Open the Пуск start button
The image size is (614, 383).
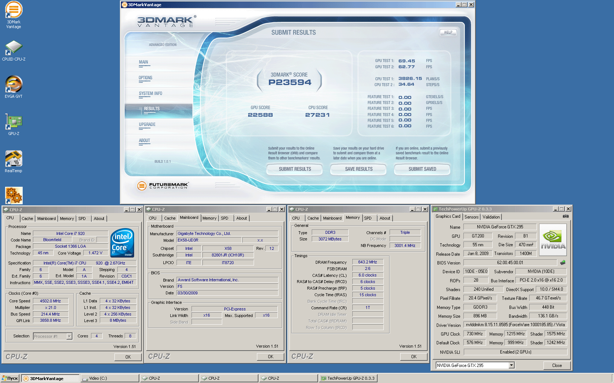pyautogui.click(x=10, y=378)
